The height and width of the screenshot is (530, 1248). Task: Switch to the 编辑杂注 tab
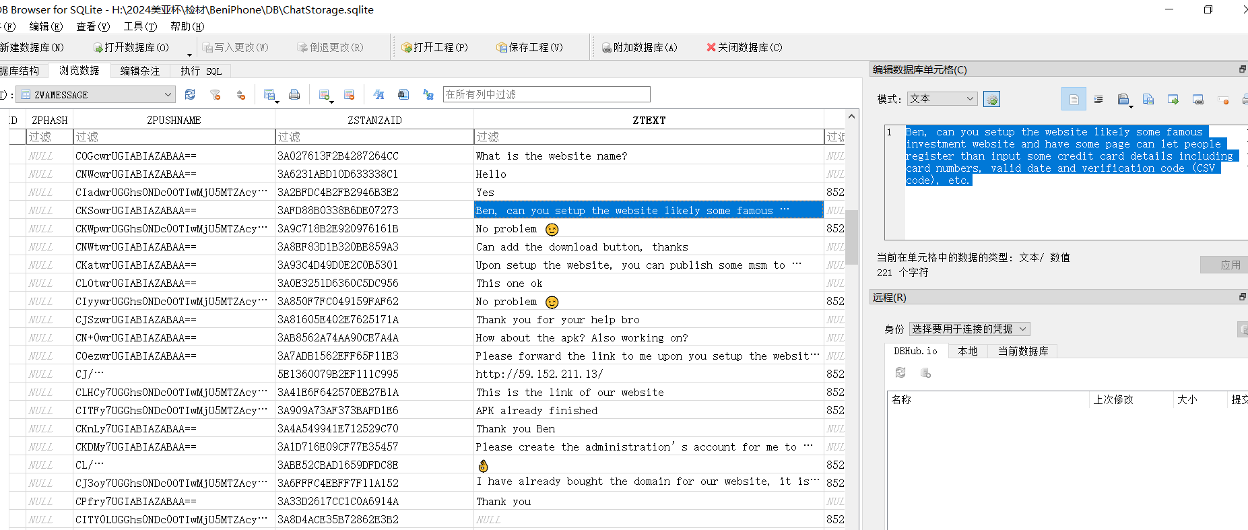point(140,71)
